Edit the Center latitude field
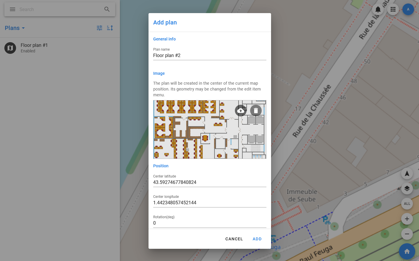Viewport: 419px width, 261px height. coord(209,182)
